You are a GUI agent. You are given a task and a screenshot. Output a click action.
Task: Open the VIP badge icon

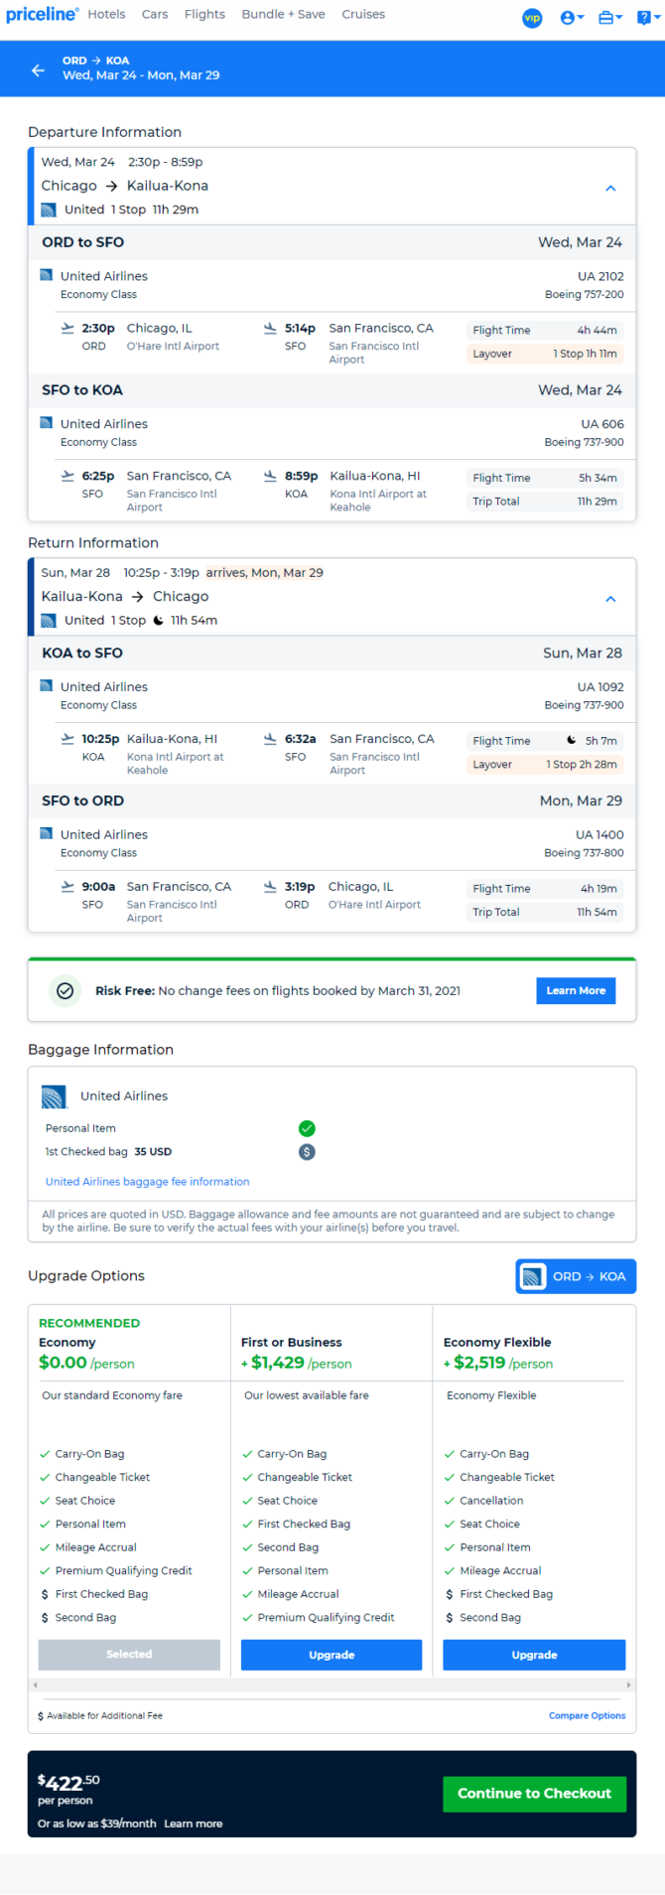tap(532, 18)
